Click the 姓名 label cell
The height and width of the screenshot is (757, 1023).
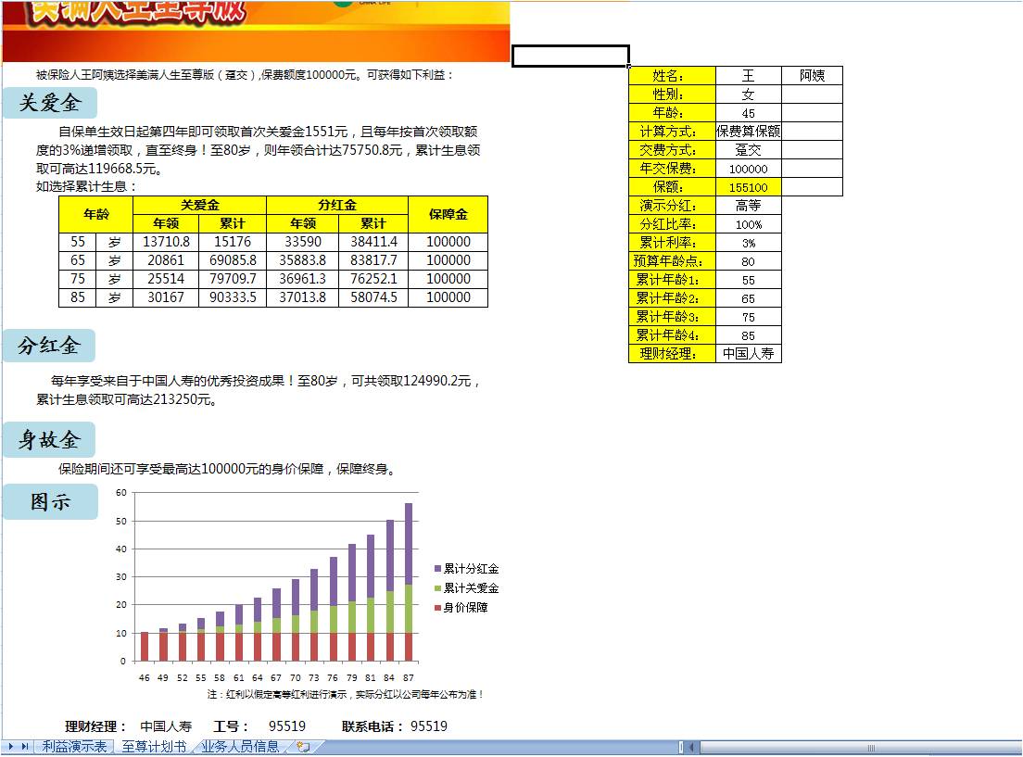tap(672, 76)
